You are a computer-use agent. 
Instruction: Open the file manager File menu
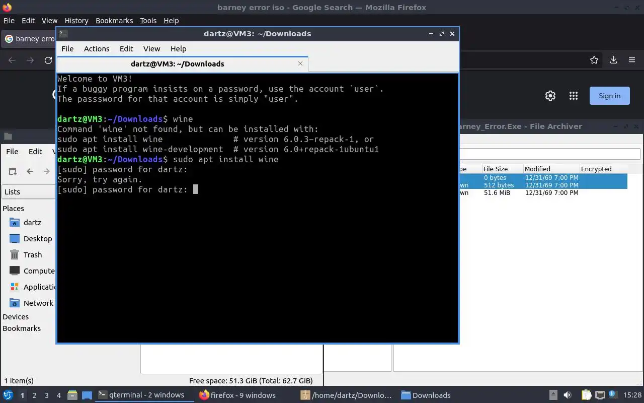12,151
